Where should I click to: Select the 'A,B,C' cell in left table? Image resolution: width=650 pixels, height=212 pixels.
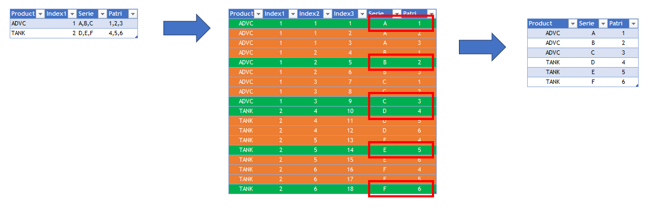(x=91, y=24)
